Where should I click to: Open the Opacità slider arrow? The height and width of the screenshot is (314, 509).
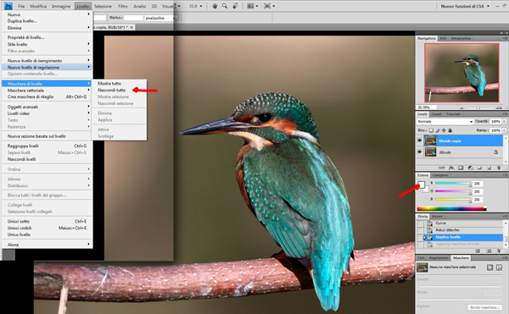[504, 121]
